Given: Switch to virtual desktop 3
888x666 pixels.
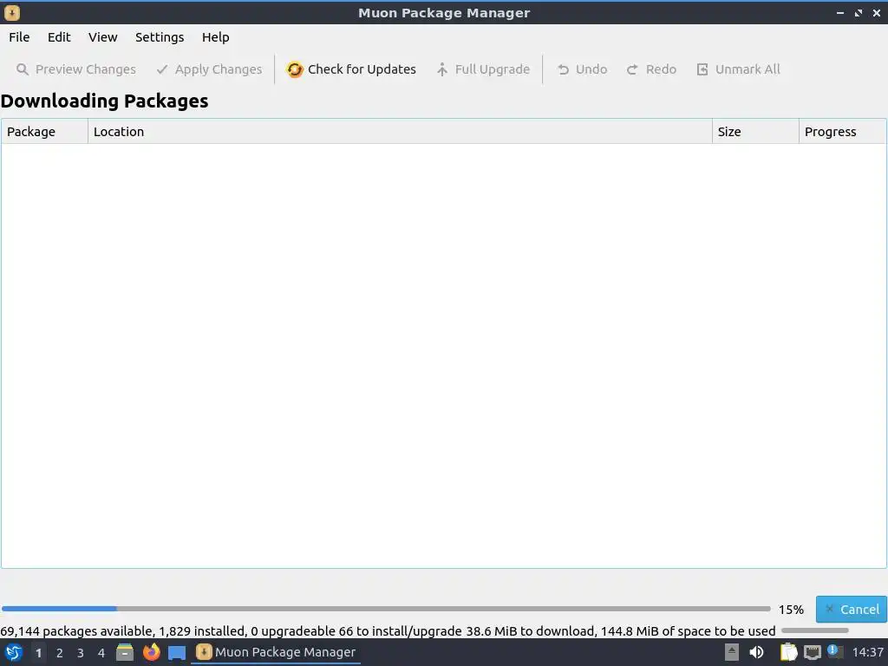Looking at the screenshot, I should [81, 653].
